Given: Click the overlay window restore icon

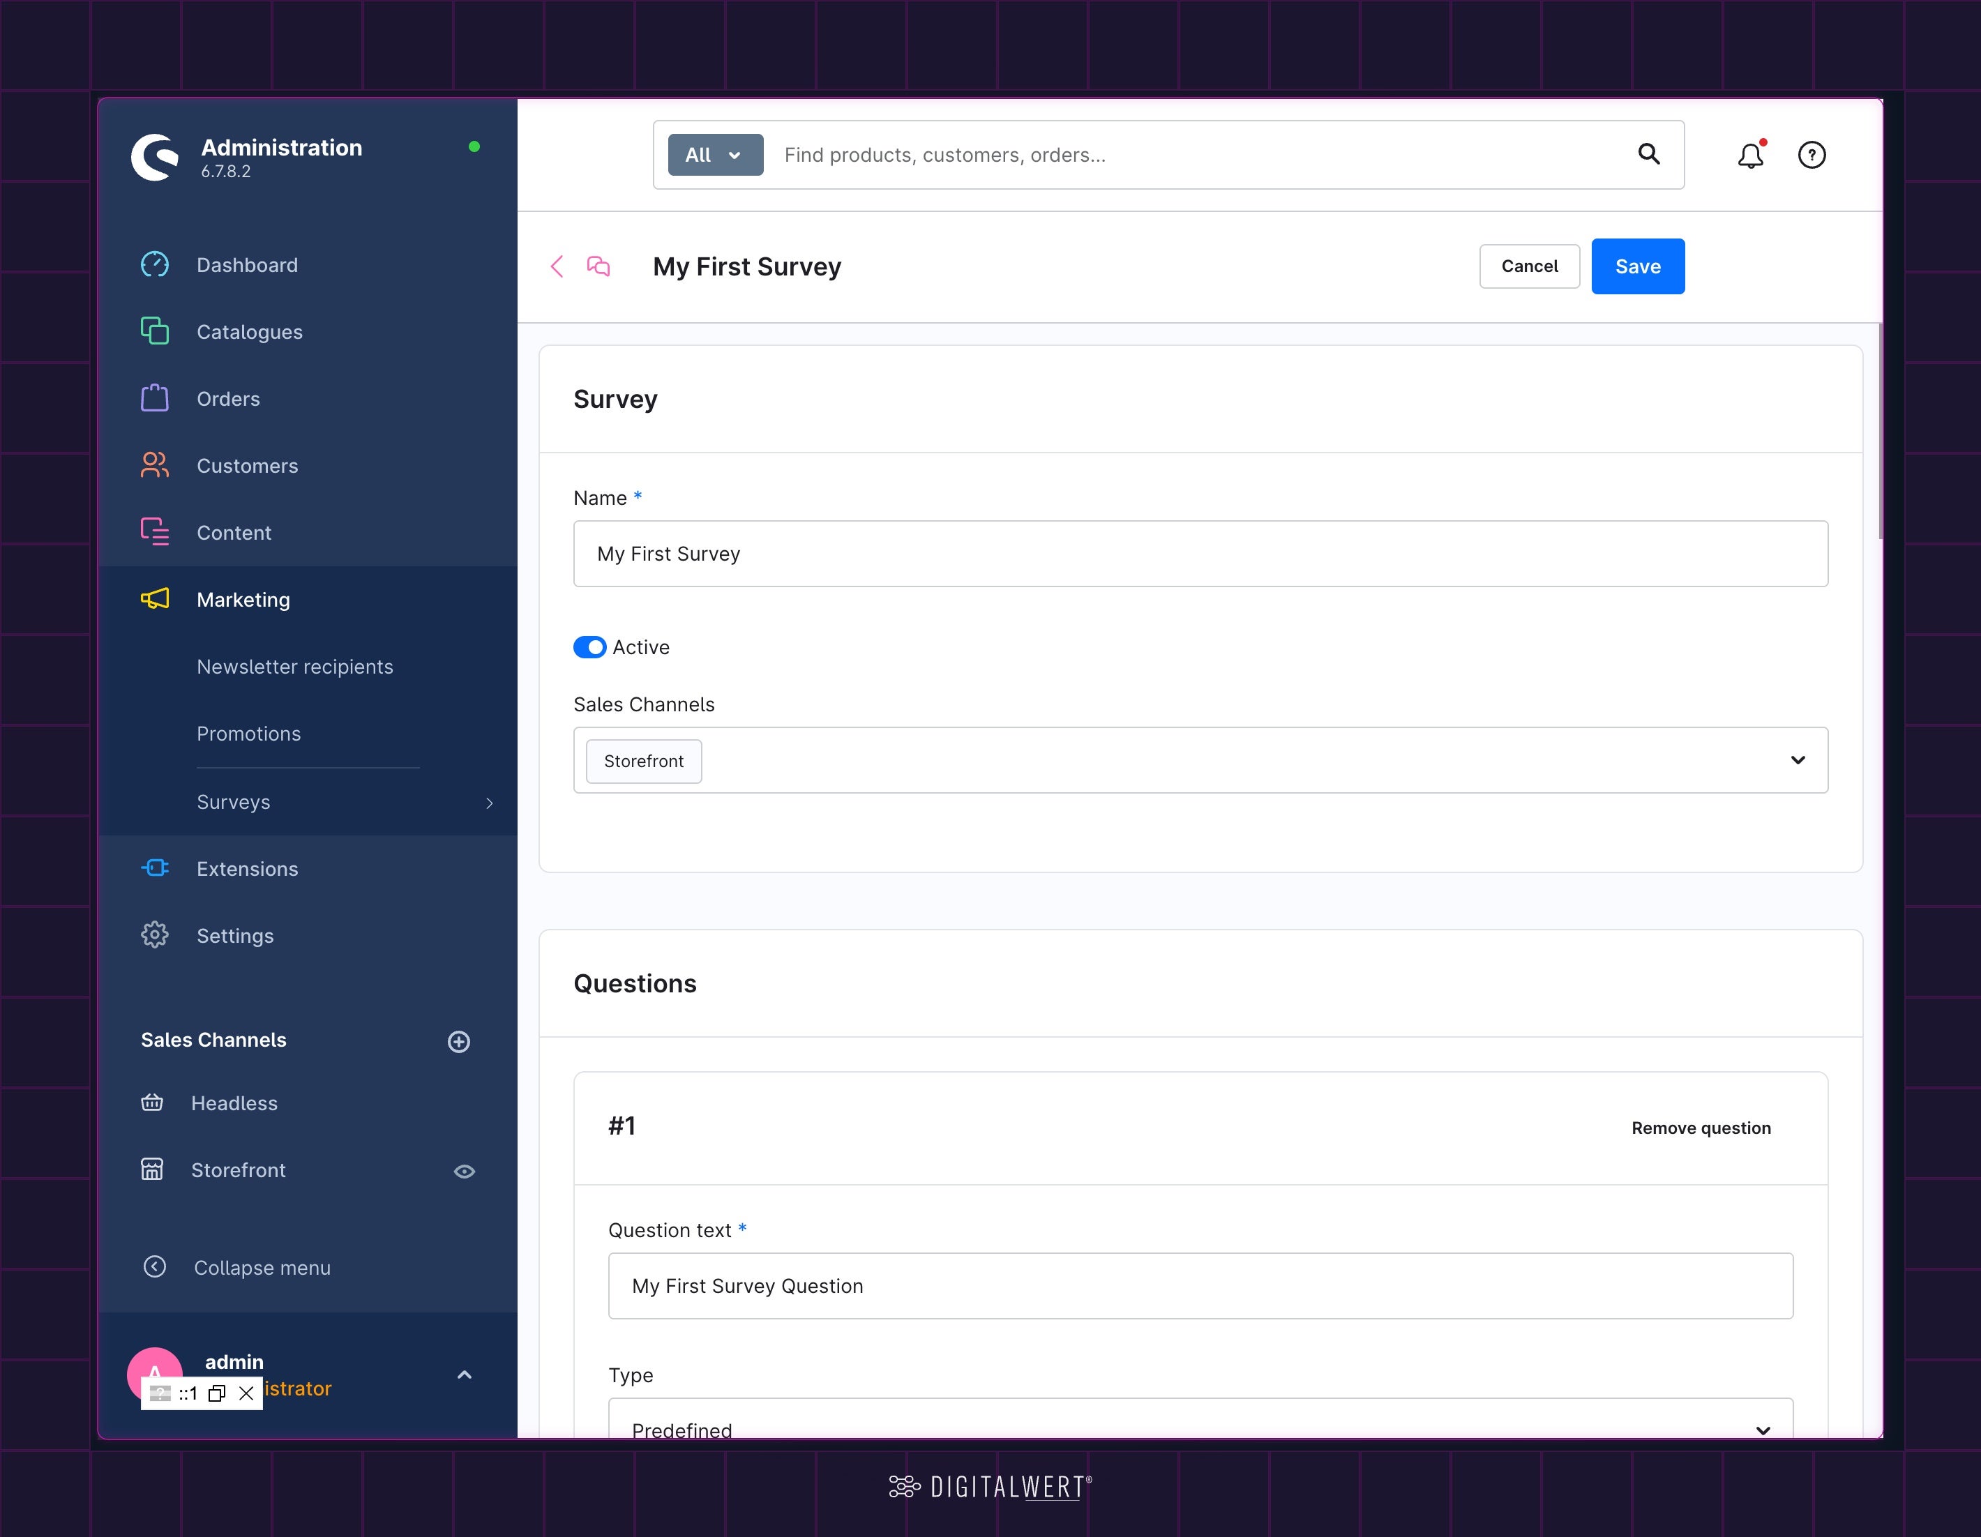Looking at the screenshot, I should click(217, 1394).
